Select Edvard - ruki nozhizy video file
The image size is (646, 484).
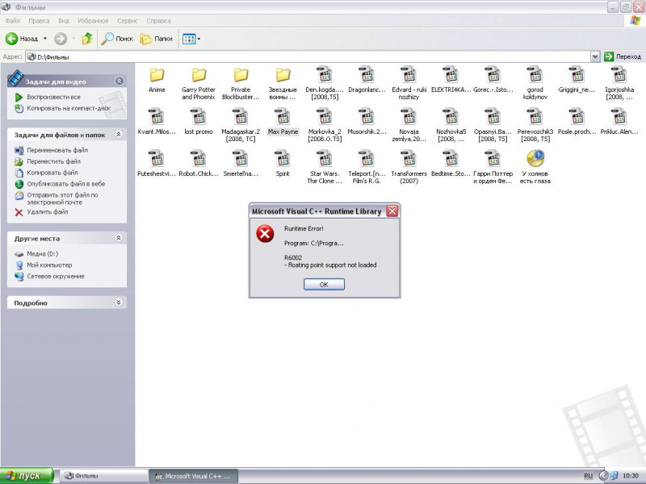409,83
